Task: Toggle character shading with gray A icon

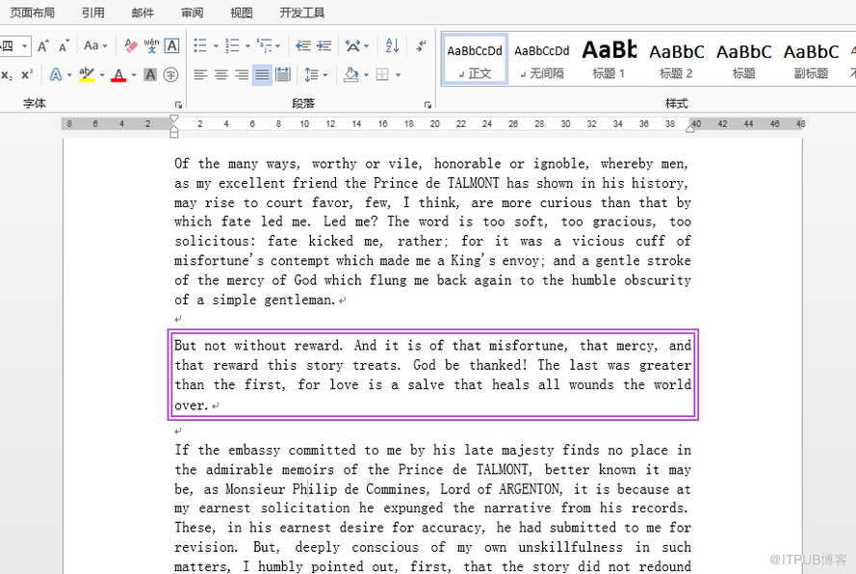Action: 150,75
